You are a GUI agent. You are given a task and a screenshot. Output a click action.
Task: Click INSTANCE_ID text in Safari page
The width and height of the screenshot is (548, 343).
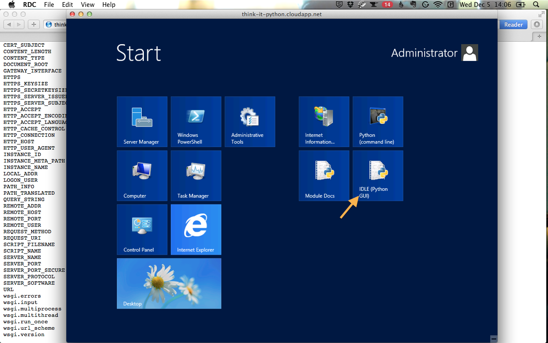22,154
